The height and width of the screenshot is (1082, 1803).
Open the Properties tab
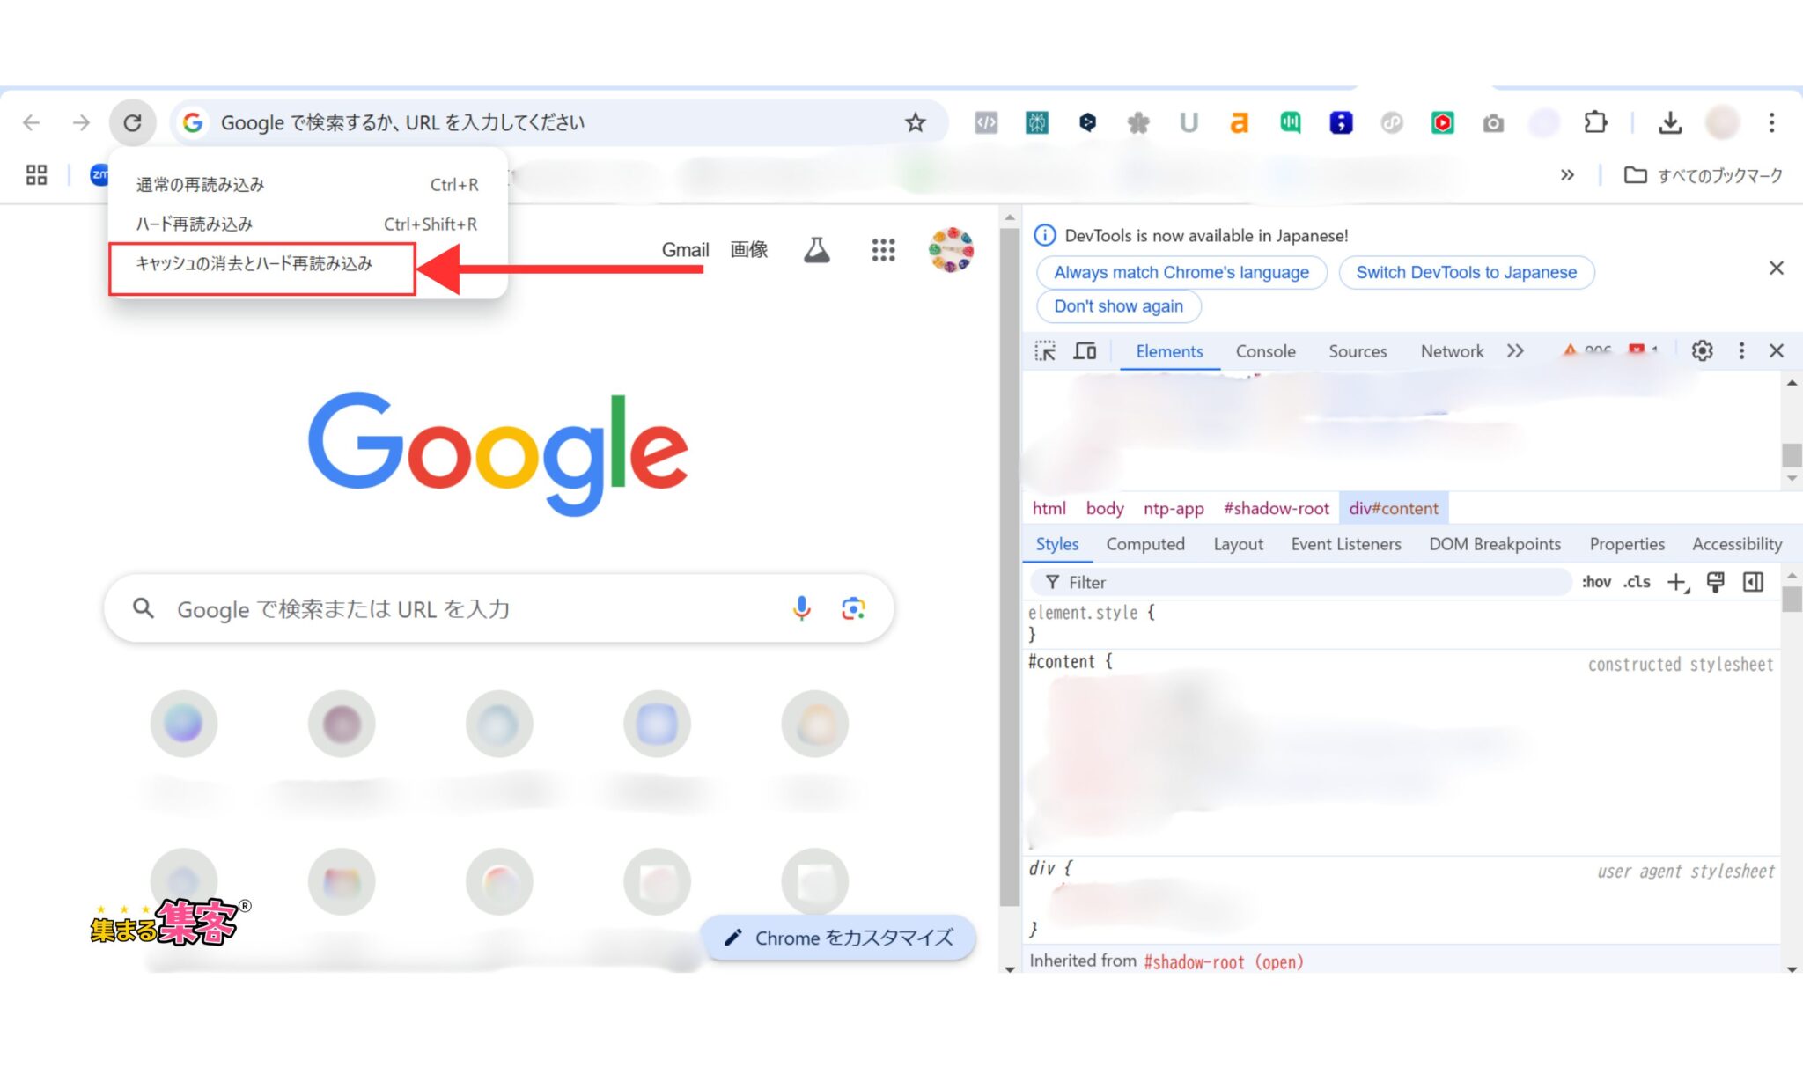[1627, 544]
